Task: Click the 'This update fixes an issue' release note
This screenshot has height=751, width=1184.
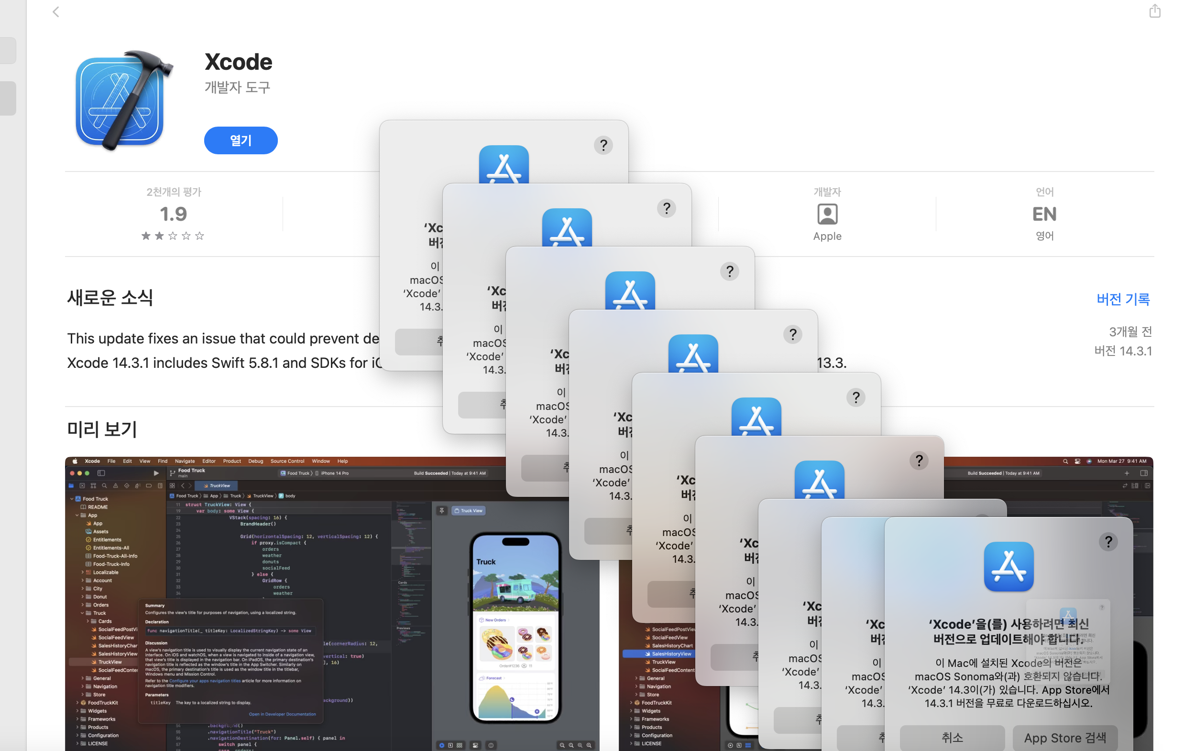Action: point(223,338)
